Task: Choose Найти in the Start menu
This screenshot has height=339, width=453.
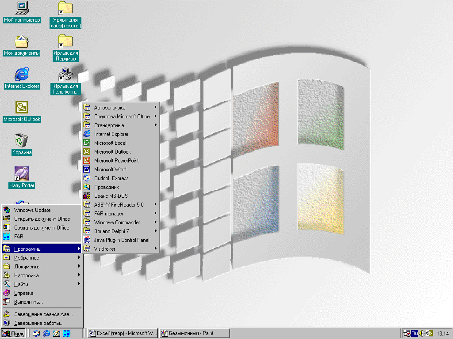Action: coord(42,284)
